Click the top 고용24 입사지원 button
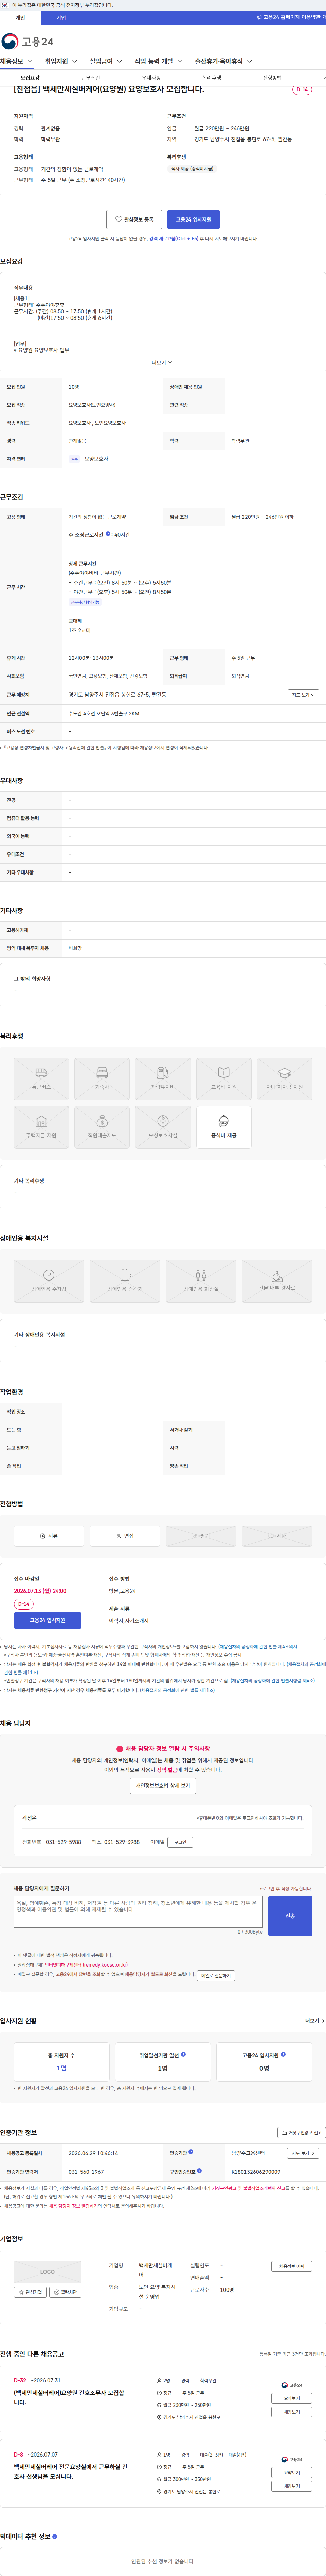Viewport: 326px width, 2576px height. [194, 219]
